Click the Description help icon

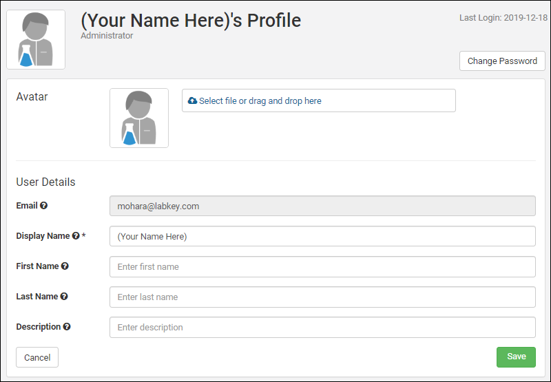pos(67,327)
